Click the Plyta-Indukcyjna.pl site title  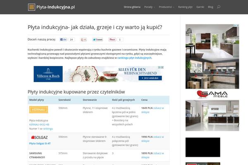[x=55, y=7]
